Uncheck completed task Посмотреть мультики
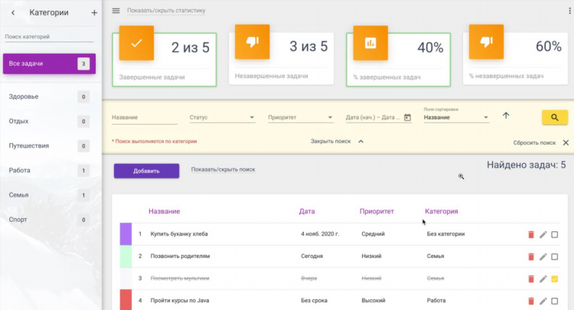The height and width of the screenshot is (310, 574). [555, 279]
